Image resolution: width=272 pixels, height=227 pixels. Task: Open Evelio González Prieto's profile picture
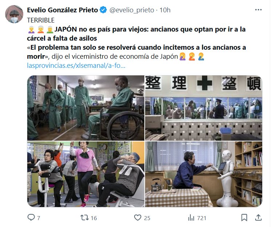14,14
